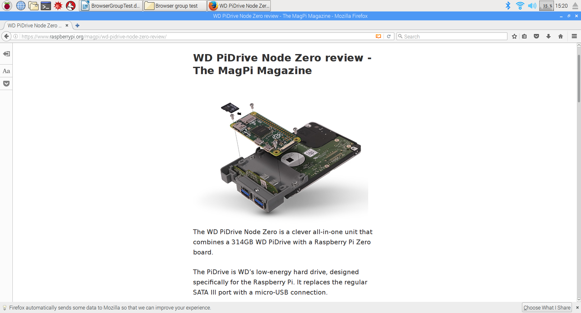The height and width of the screenshot is (313, 581).
Task: Switch to Browser group test folder window
Action: point(175,6)
